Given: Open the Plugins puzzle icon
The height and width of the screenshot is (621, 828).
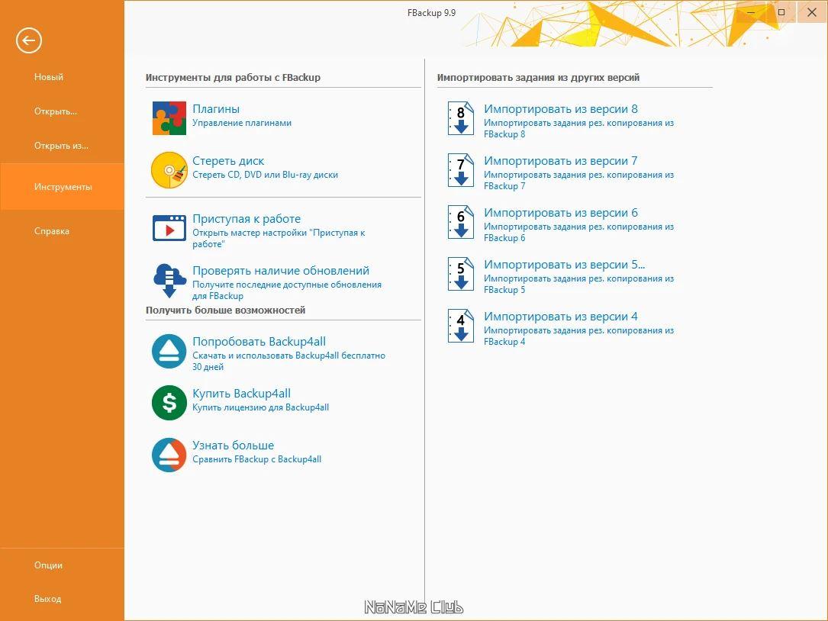Looking at the screenshot, I should click(169, 118).
